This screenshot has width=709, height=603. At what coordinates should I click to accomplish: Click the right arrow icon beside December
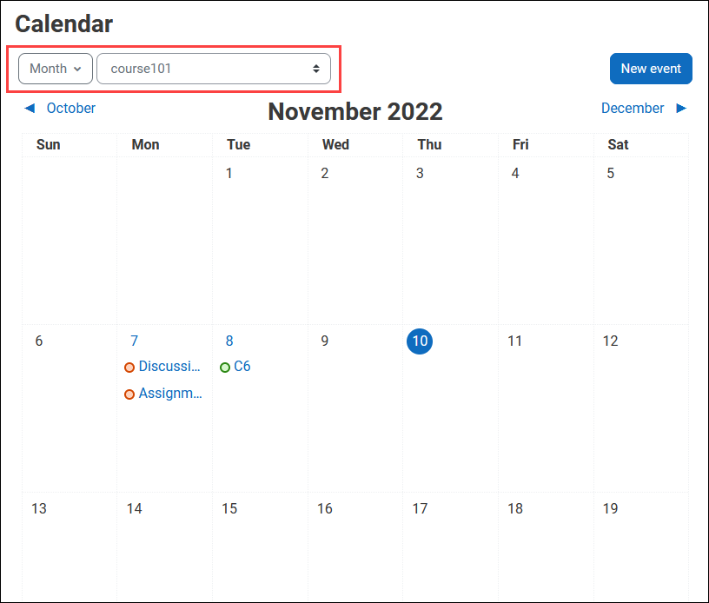point(681,109)
